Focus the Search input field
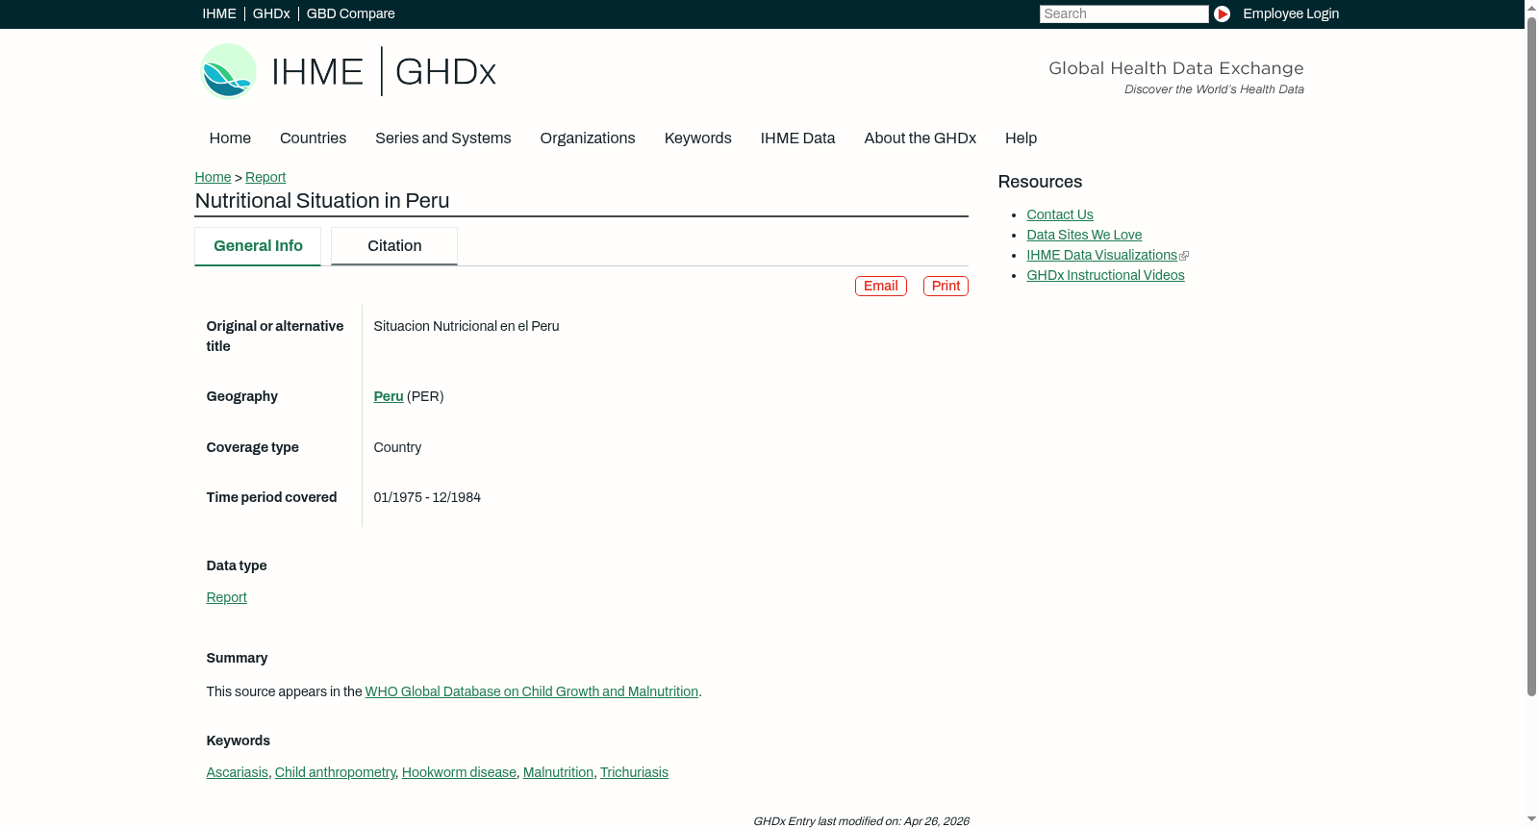Viewport: 1539px width, 828px height. pyautogui.click(x=1123, y=13)
